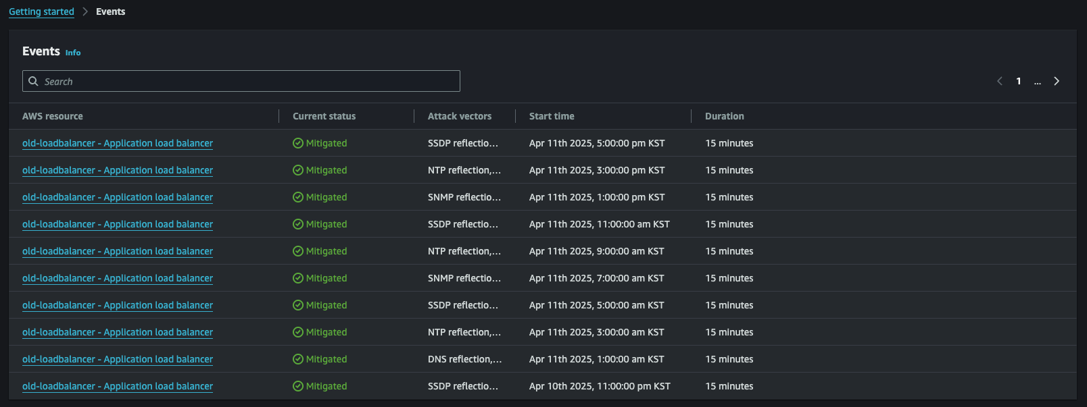Focus the Events search field
1087x407 pixels.
241,81
